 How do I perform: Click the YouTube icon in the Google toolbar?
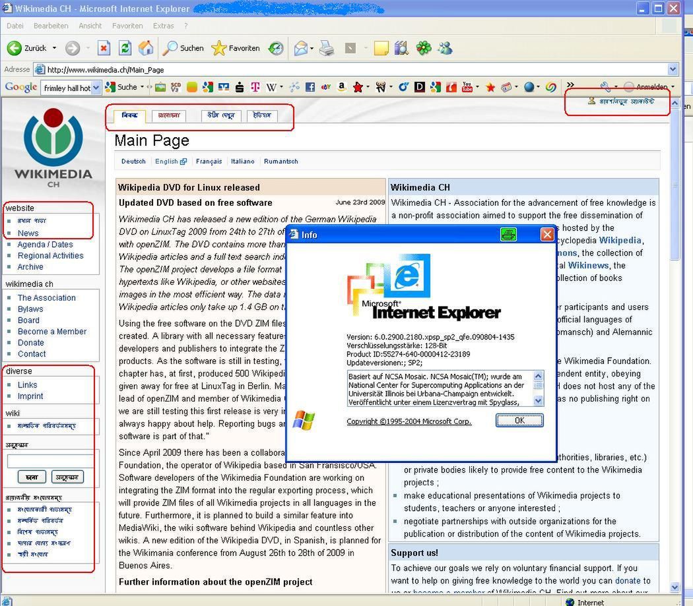point(467,87)
